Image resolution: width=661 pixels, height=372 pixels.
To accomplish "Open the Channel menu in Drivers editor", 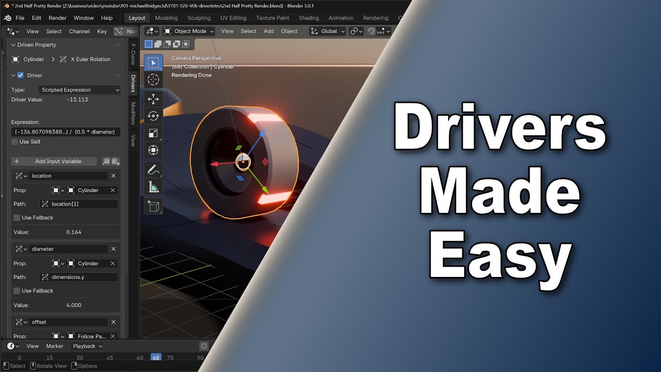I will [80, 32].
